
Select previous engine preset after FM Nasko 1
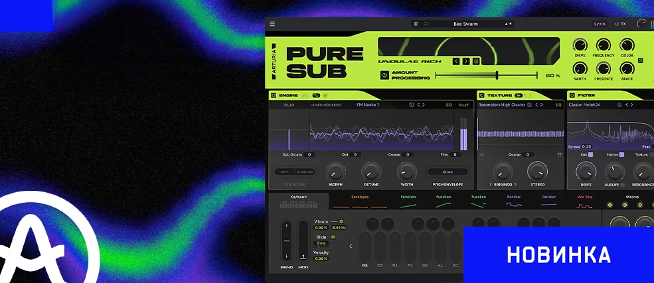tap(419, 105)
